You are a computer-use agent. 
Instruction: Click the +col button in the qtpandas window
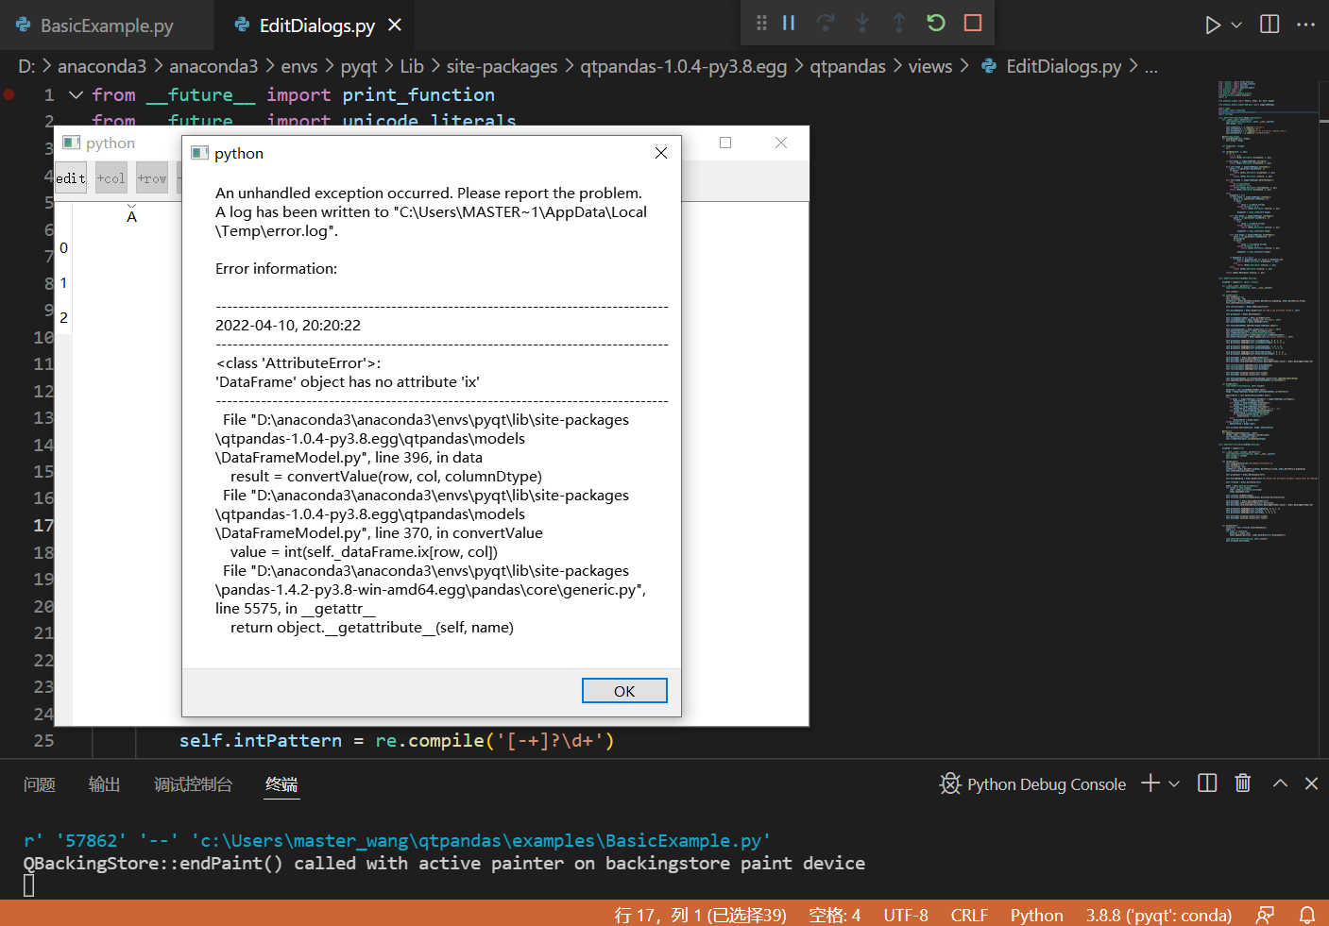[x=111, y=177]
